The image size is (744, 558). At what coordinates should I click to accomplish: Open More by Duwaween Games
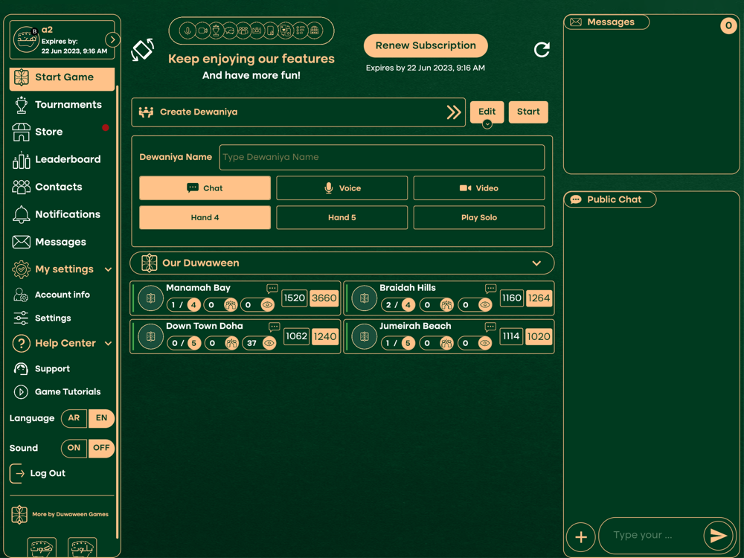coord(60,515)
